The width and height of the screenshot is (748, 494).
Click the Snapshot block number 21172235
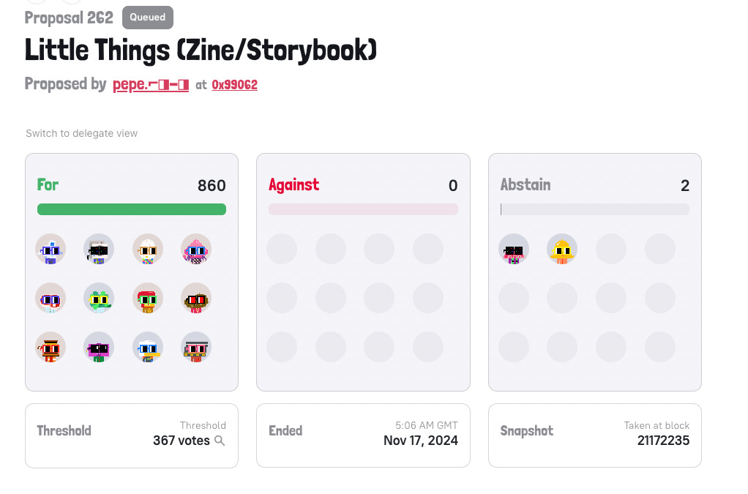tap(663, 441)
